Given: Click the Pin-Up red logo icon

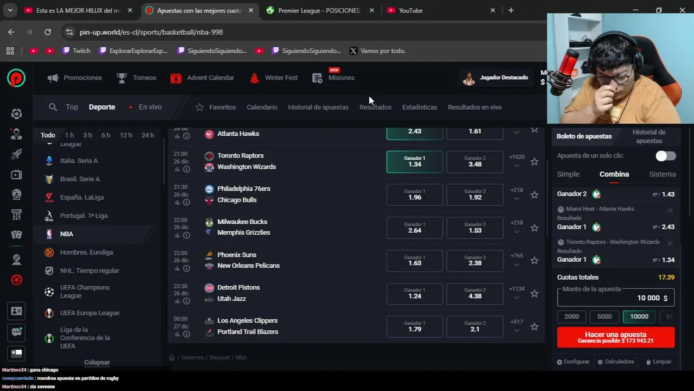Looking at the screenshot, I should [16, 78].
